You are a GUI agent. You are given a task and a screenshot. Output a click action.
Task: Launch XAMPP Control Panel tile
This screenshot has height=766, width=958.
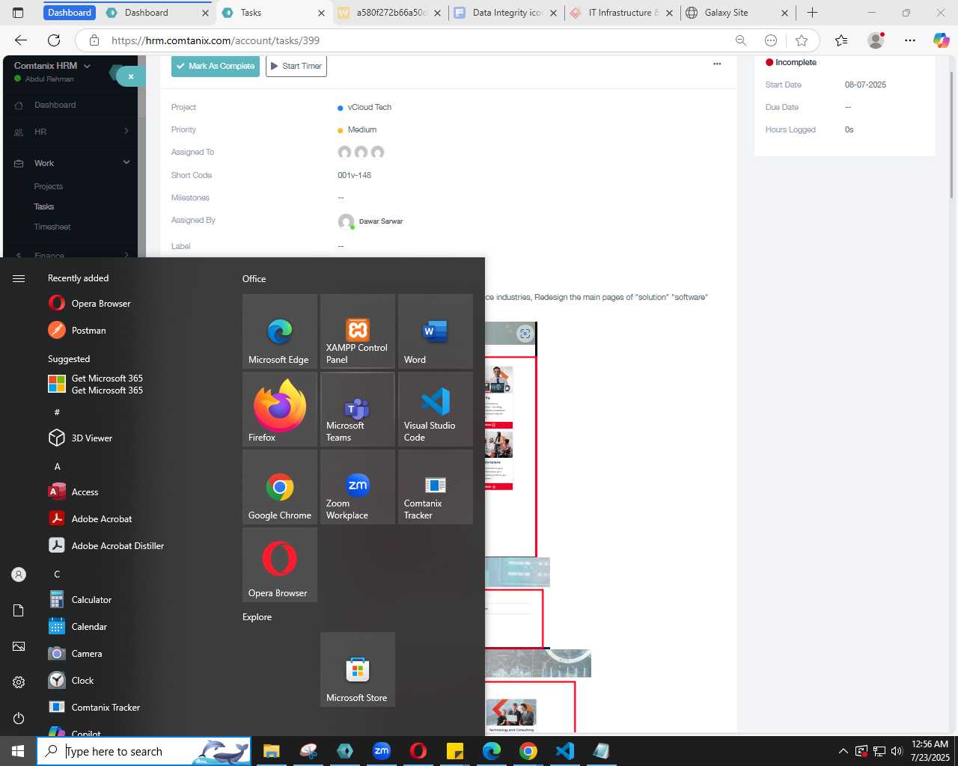coord(358,331)
